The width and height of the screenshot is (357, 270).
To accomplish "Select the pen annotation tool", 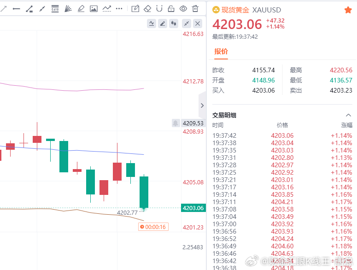I will click(81, 9).
